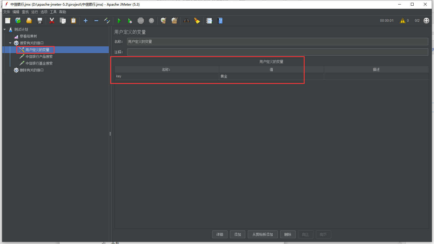Screen dimensions: 434x244
Task: Open the 工具 menu
Action: [53, 12]
